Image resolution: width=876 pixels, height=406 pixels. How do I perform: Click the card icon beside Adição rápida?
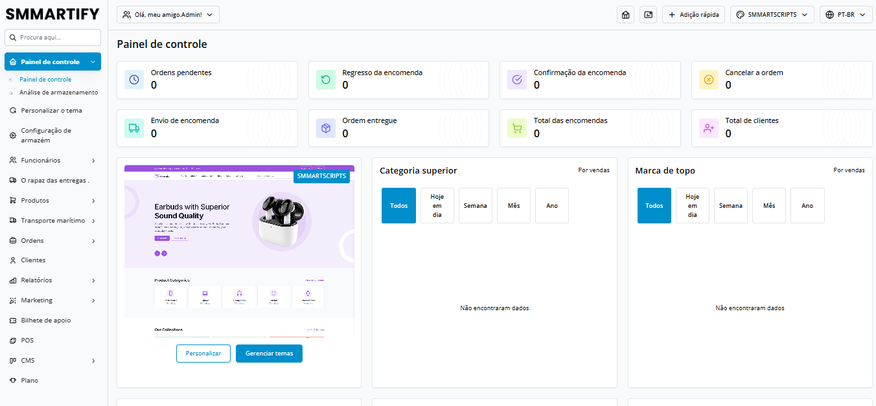pyautogui.click(x=648, y=15)
